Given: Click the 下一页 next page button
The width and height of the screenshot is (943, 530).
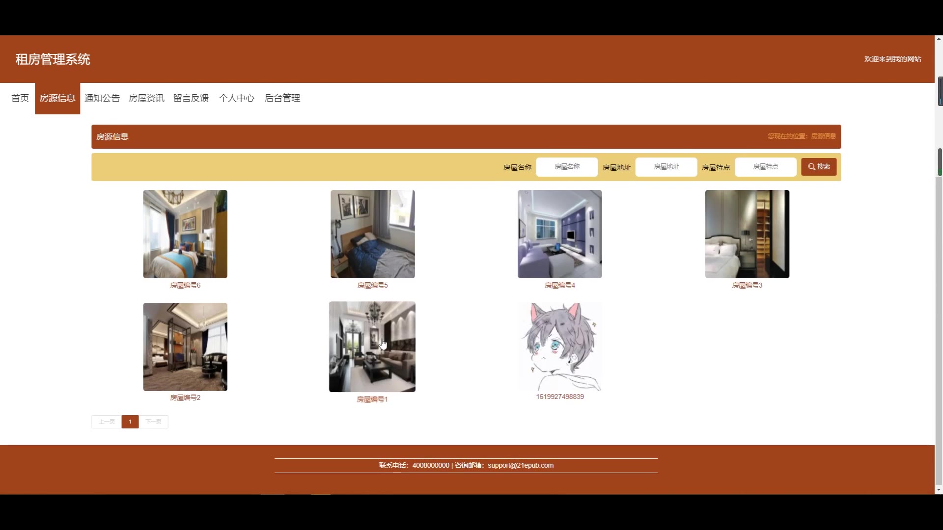Looking at the screenshot, I should [153, 422].
